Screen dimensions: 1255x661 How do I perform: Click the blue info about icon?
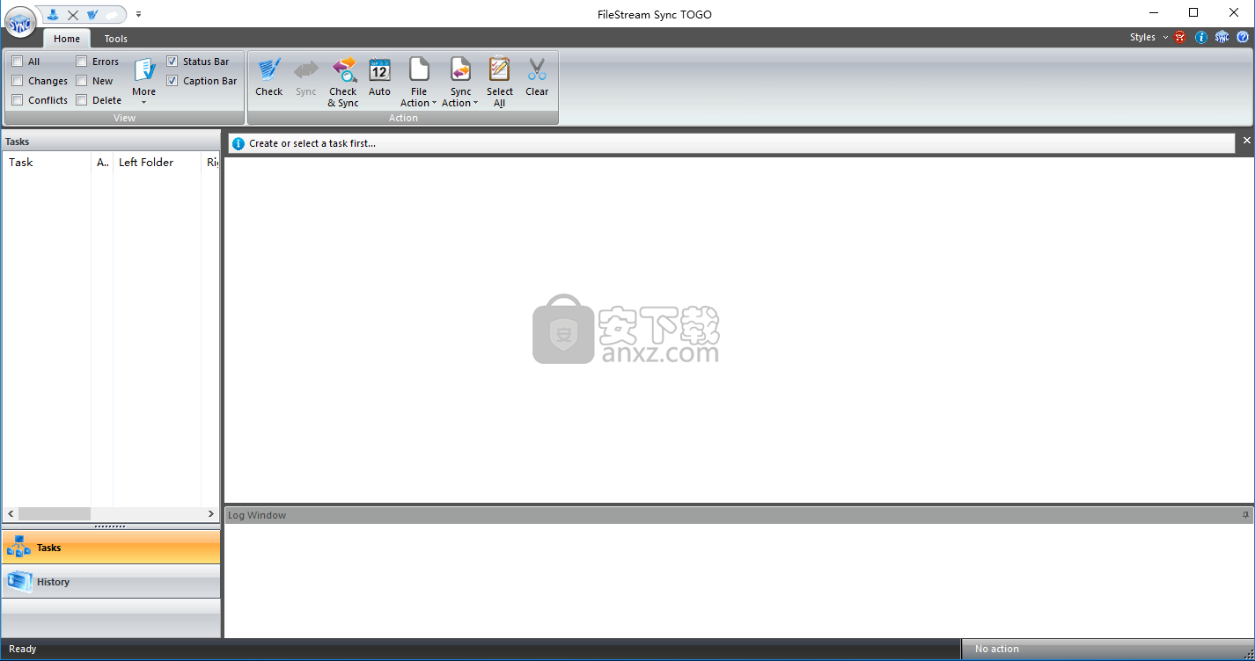coord(1201,37)
